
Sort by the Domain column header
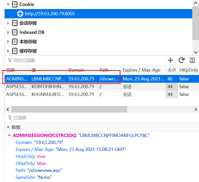click(82, 70)
